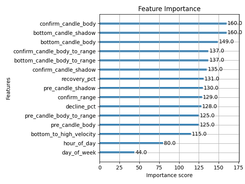Click the bottom_candle_body bar
Viewport: 245px width, 184px height.
click(158, 42)
